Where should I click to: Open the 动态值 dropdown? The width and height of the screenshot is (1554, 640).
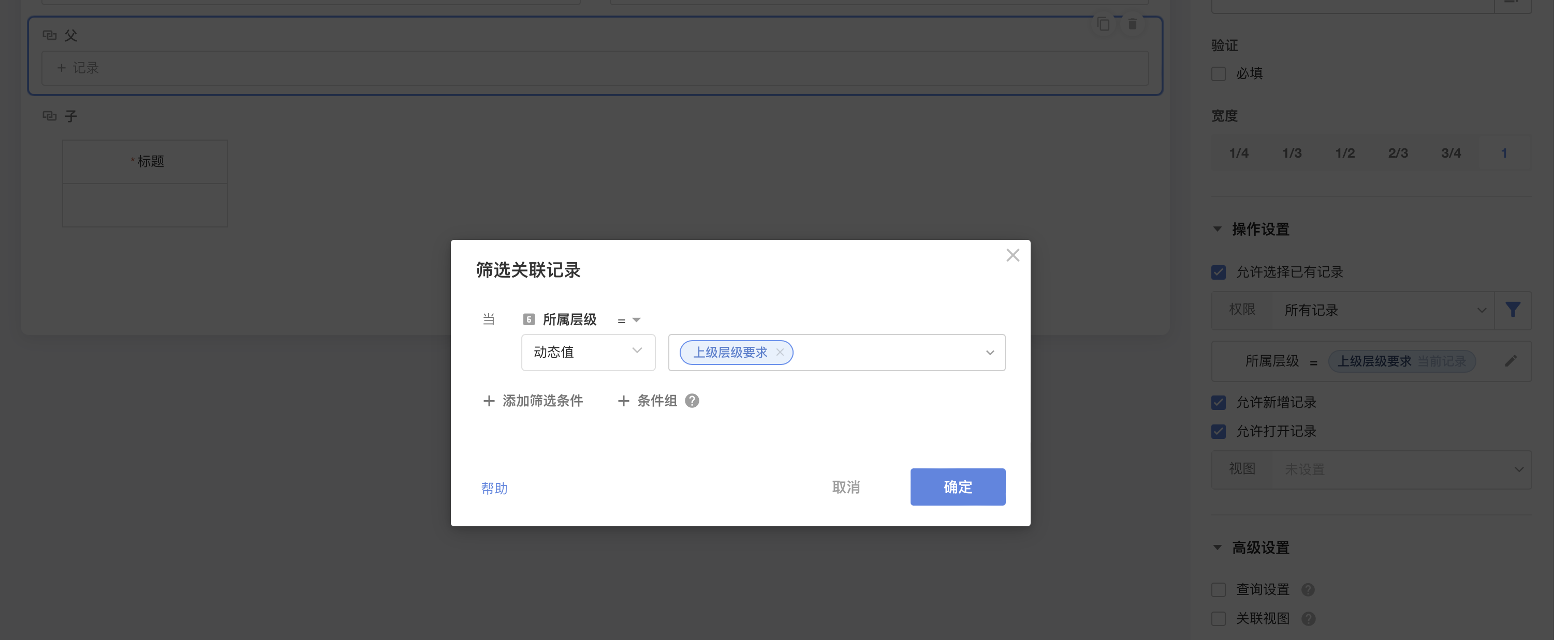click(x=588, y=352)
